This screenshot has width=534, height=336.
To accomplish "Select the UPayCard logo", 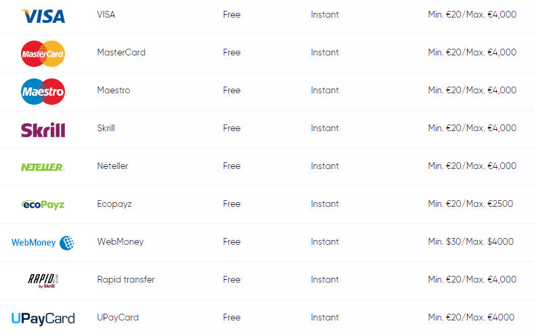I will point(43,318).
